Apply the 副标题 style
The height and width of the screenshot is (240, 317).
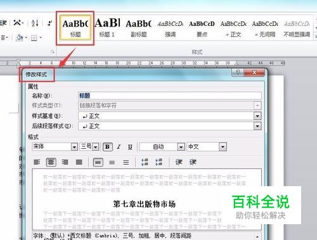coord(139,28)
